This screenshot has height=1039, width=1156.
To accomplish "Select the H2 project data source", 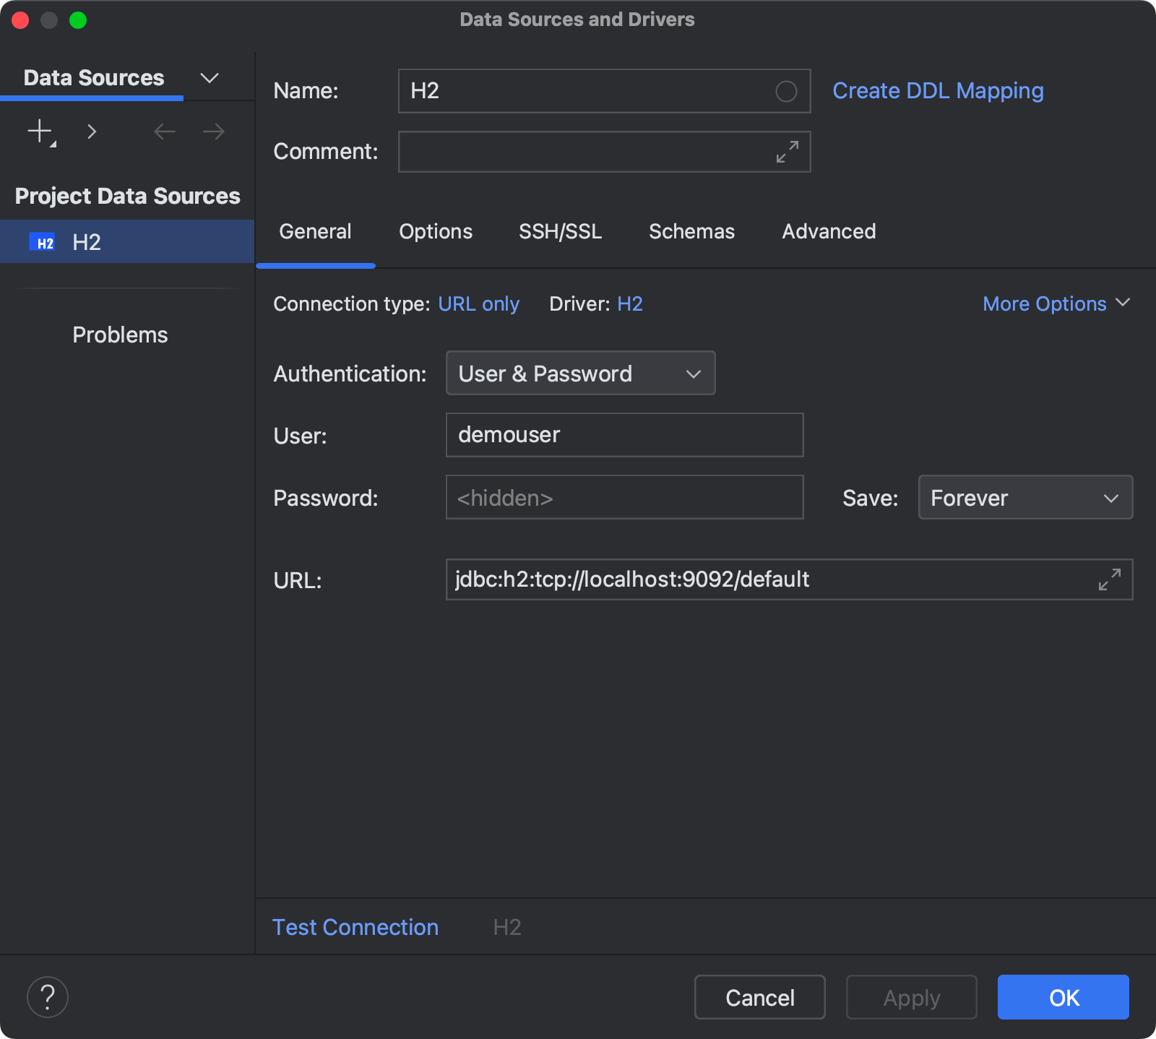I will pyautogui.click(x=87, y=241).
